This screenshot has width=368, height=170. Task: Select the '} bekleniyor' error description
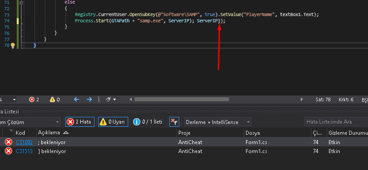tap(52, 151)
